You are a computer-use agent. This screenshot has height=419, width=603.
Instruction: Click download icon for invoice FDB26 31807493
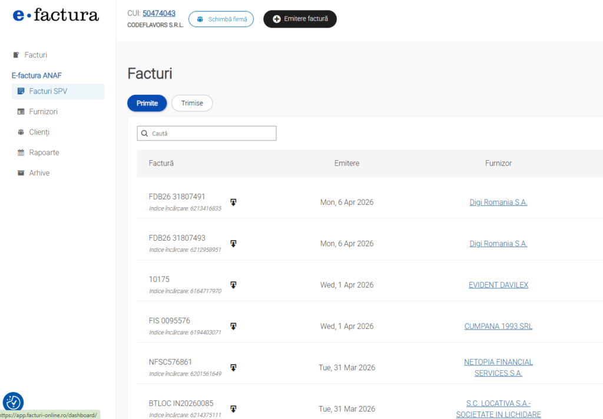233,244
